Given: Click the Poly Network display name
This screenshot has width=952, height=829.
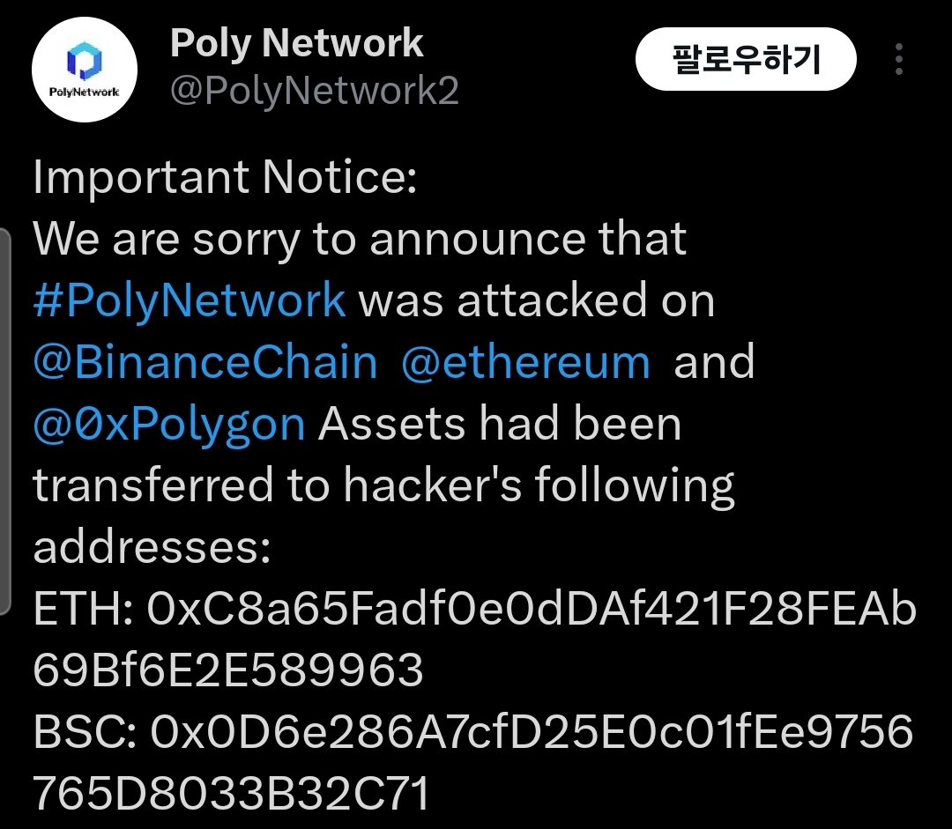Looking at the screenshot, I should click(297, 42).
